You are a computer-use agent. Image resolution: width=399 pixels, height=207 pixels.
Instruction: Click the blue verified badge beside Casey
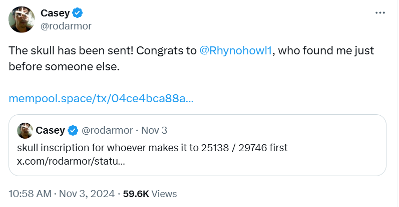(x=78, y=13)
